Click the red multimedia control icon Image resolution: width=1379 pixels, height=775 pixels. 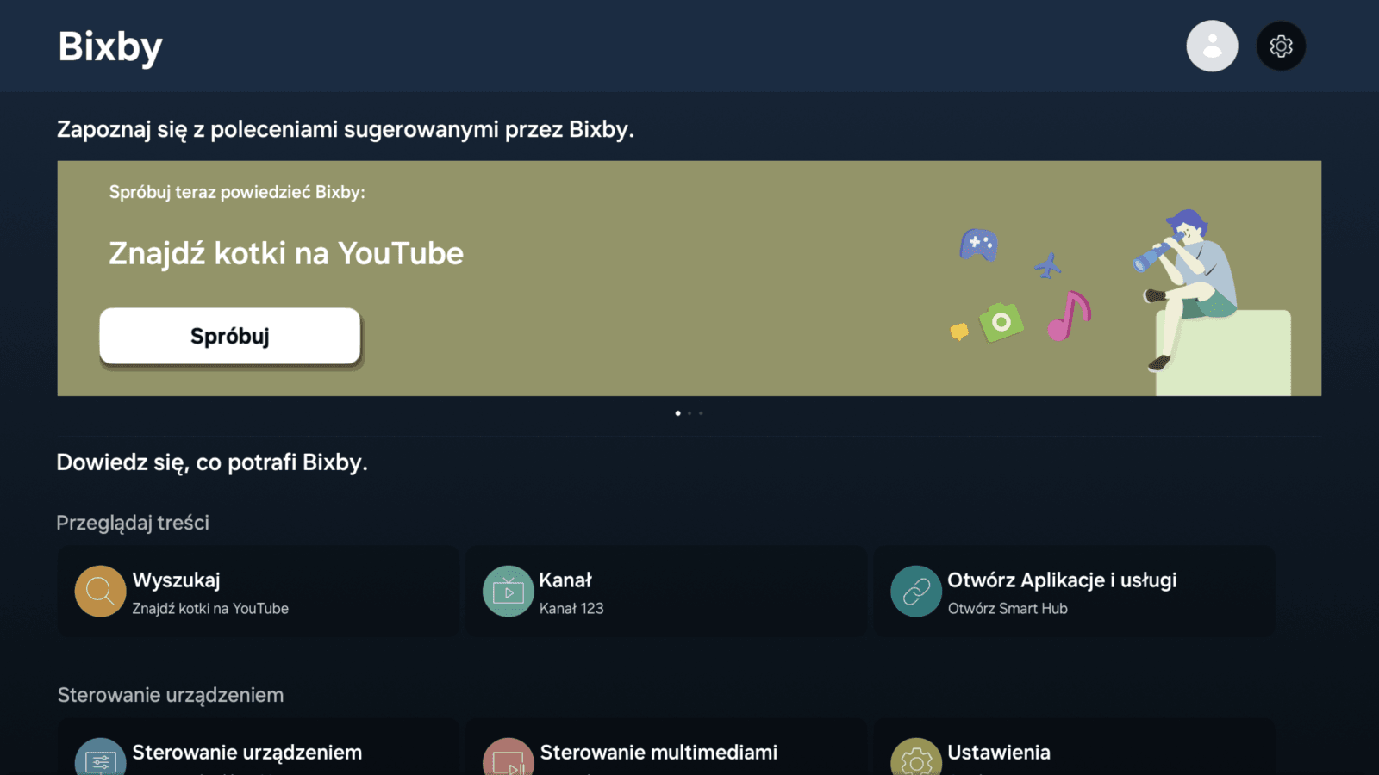pos(508,759)
